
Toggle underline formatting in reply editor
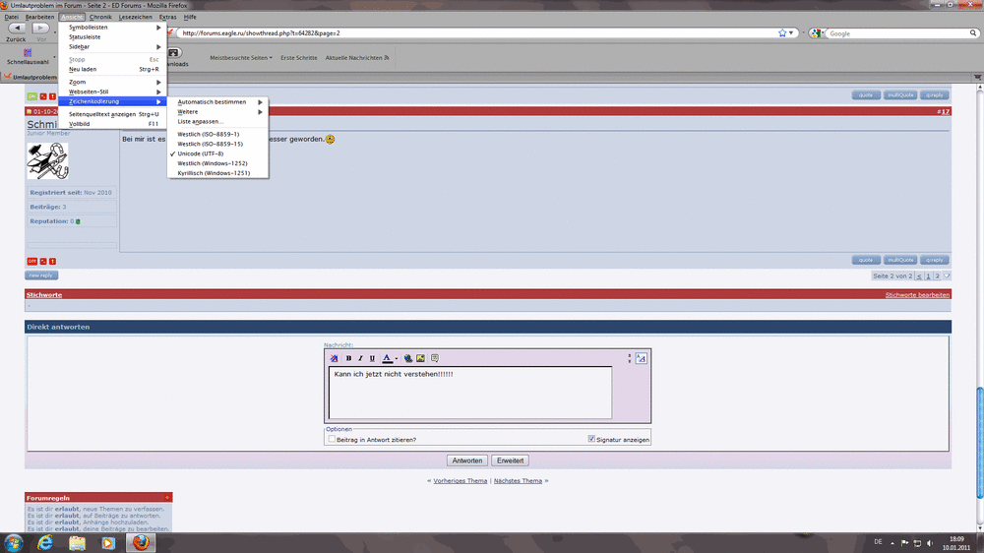pos(372,358)
